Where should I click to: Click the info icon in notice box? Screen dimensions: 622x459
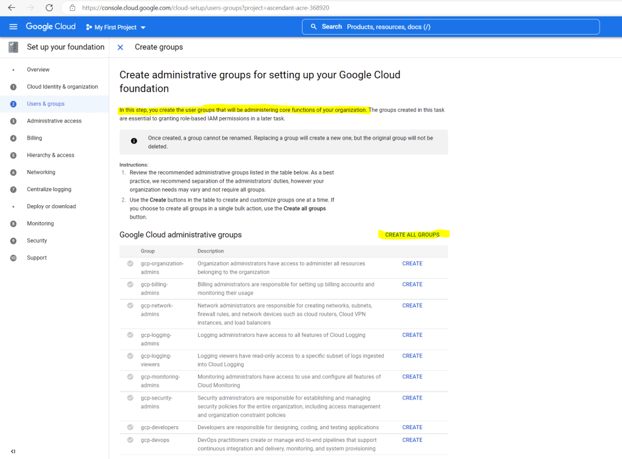tap(134, 141)
